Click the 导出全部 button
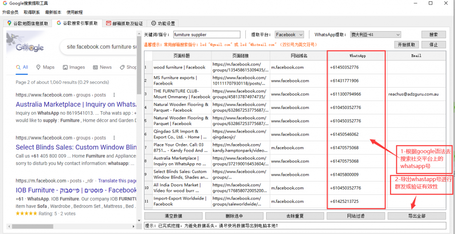 click(417, 216)
